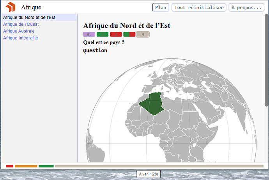The image size is (269, 180).
Task: Open Afrique Intégralité section
Action: (x=21, y=38)
